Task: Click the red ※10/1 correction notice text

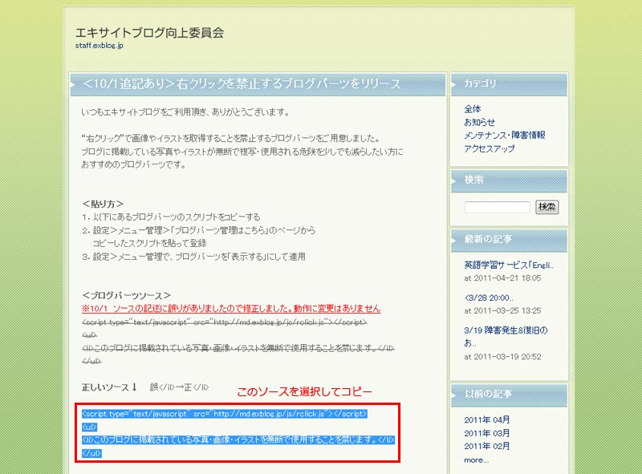Action: pos(231,309)
